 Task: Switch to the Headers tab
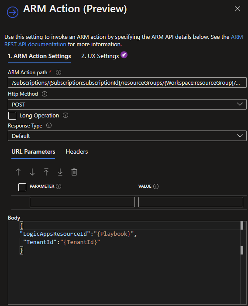[x=77, y=152]
